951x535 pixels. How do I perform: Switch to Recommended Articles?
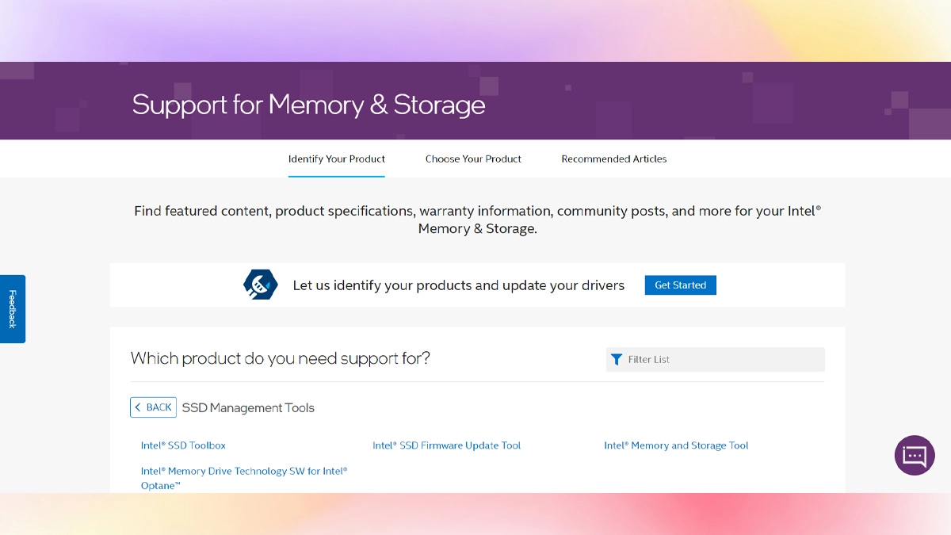pyautogui.click(x=614, y=159)
